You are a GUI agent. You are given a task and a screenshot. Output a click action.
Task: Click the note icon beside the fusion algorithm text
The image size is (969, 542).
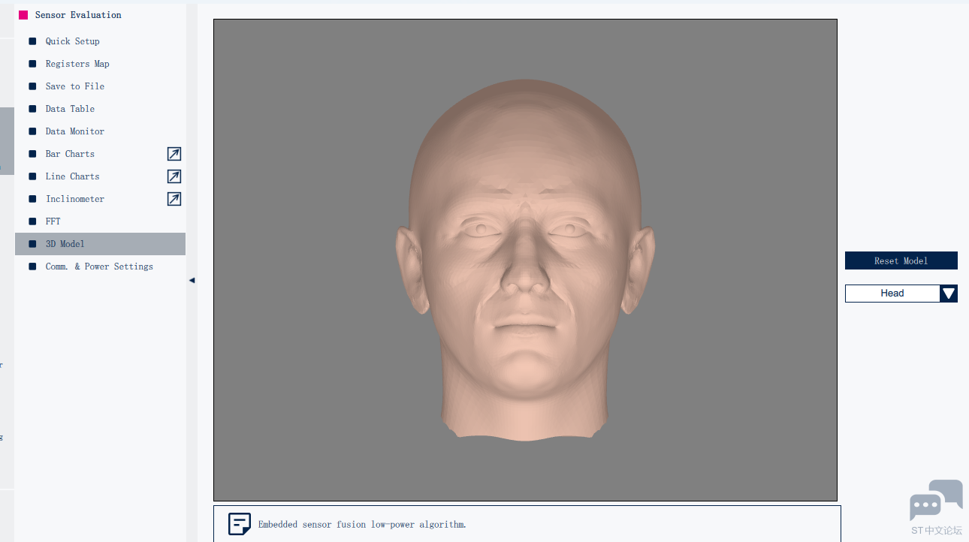pyautogui.click(x=240, y=524)
